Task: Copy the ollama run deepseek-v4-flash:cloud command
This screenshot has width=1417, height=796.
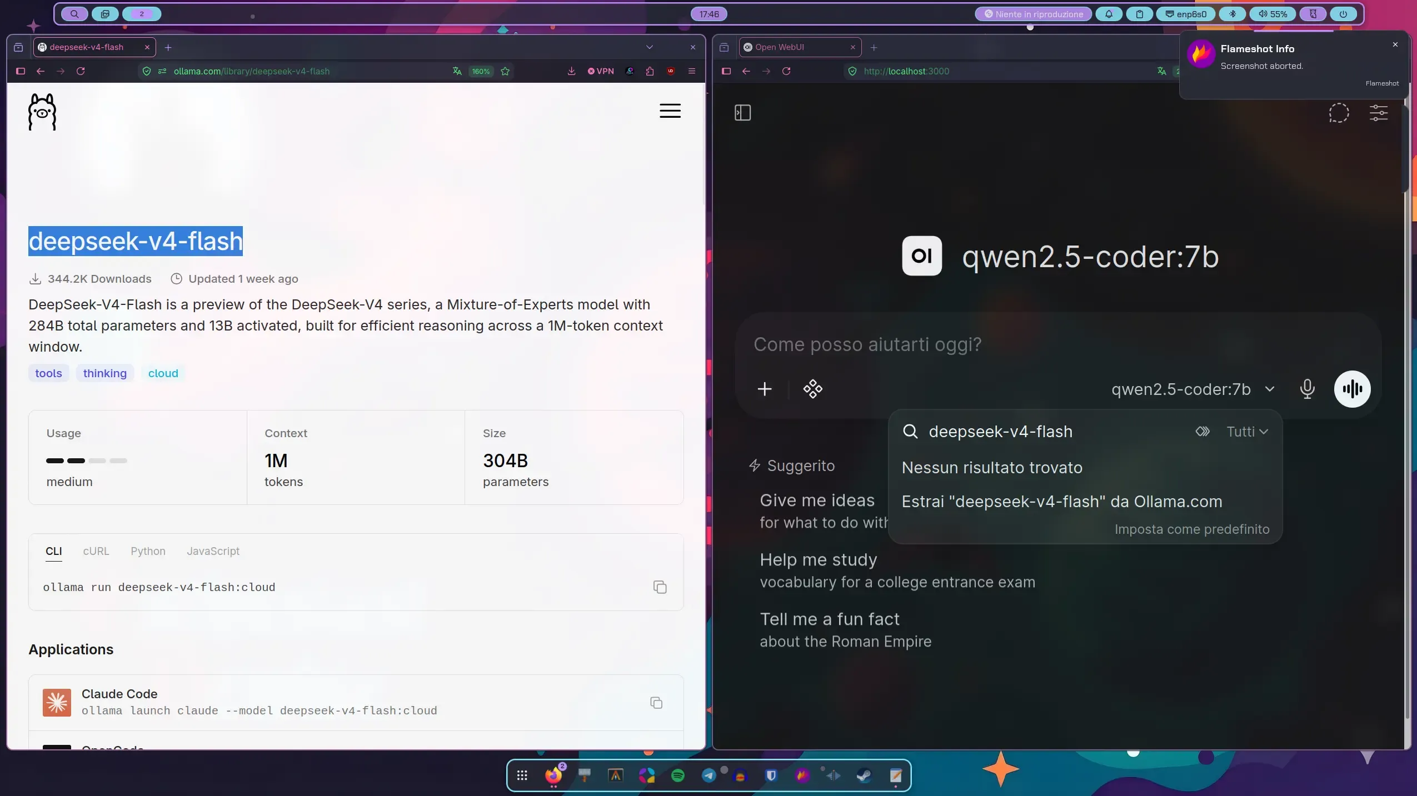Action: pyautogui.click(x=660, y=587)
